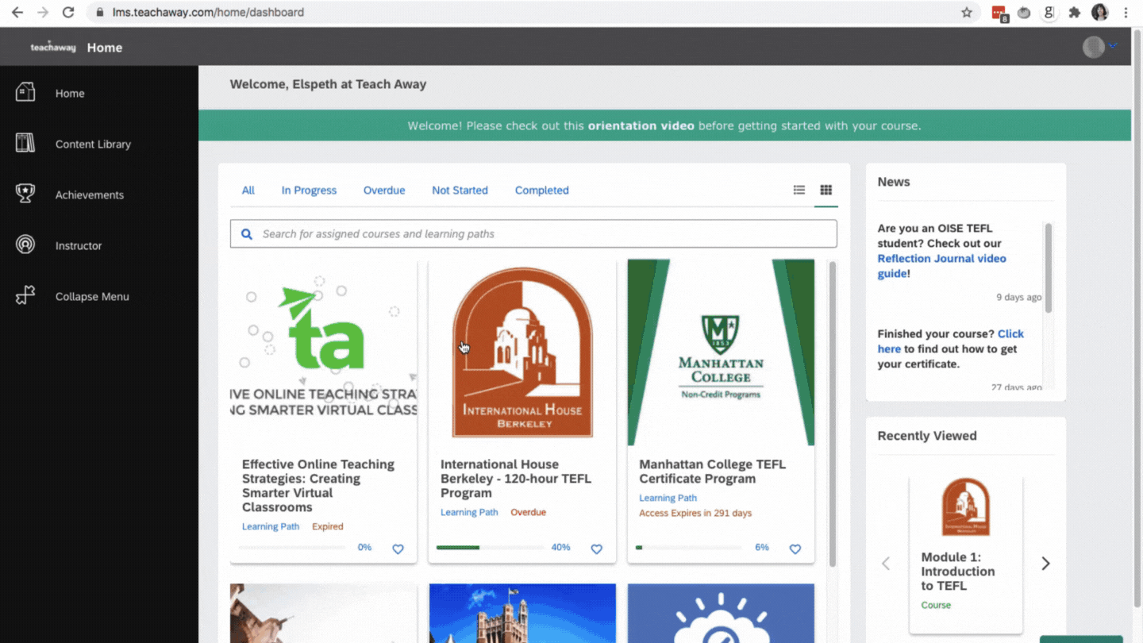Select the Overdue tab
Image resolution: width=1143 pixels, height=643 pixels.
[x=384, y=191]
